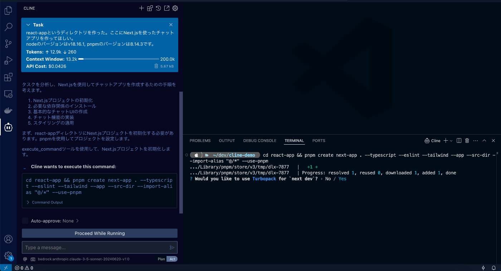This screenshot has width=501, height=271.
Task: Click the status bar icon left of bell
Action: point(483,268)
